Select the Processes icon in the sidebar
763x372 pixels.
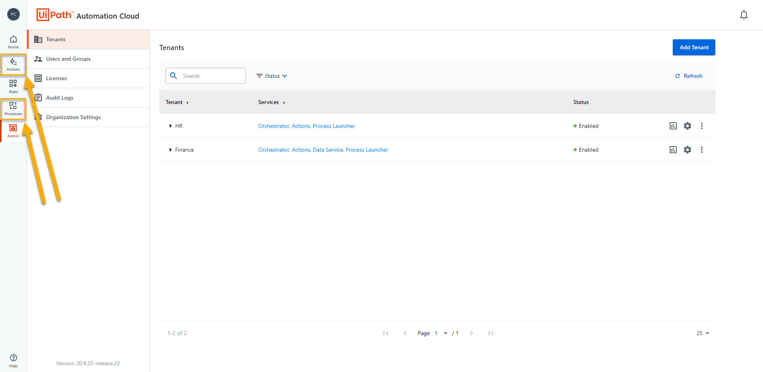(x=13, y=108)
